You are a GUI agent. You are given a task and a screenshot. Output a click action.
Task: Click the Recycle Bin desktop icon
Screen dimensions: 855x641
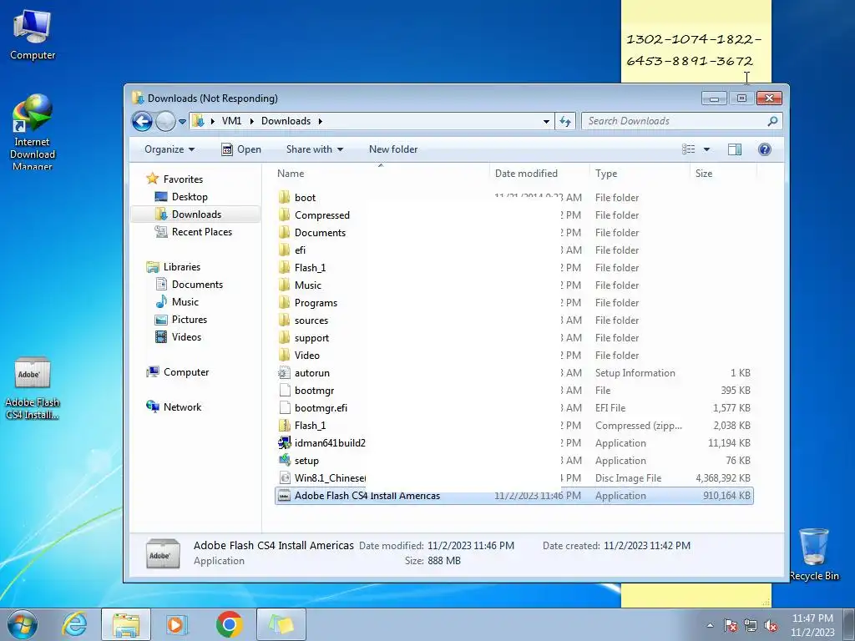[x=814, y=554]
